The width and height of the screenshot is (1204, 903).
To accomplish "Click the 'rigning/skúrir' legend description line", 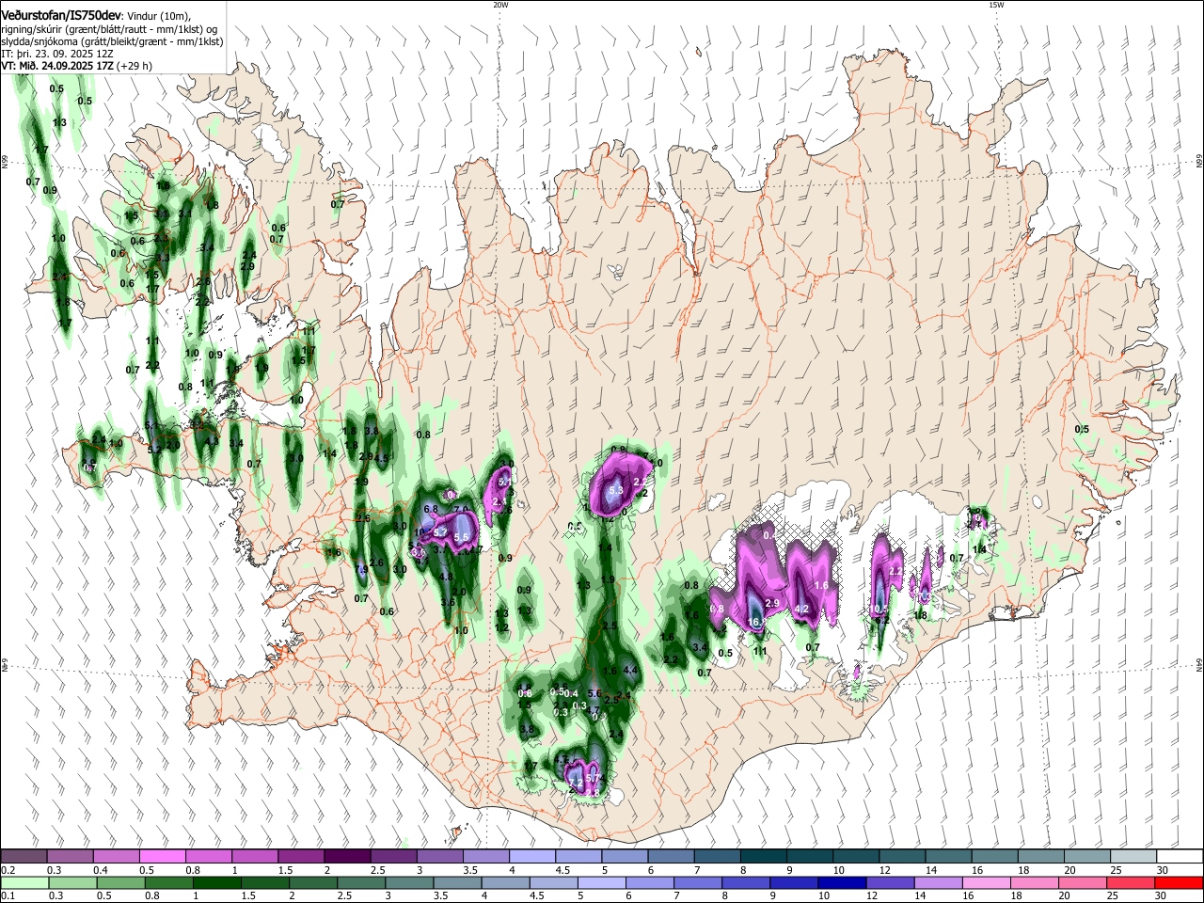I will click(109, 30).
